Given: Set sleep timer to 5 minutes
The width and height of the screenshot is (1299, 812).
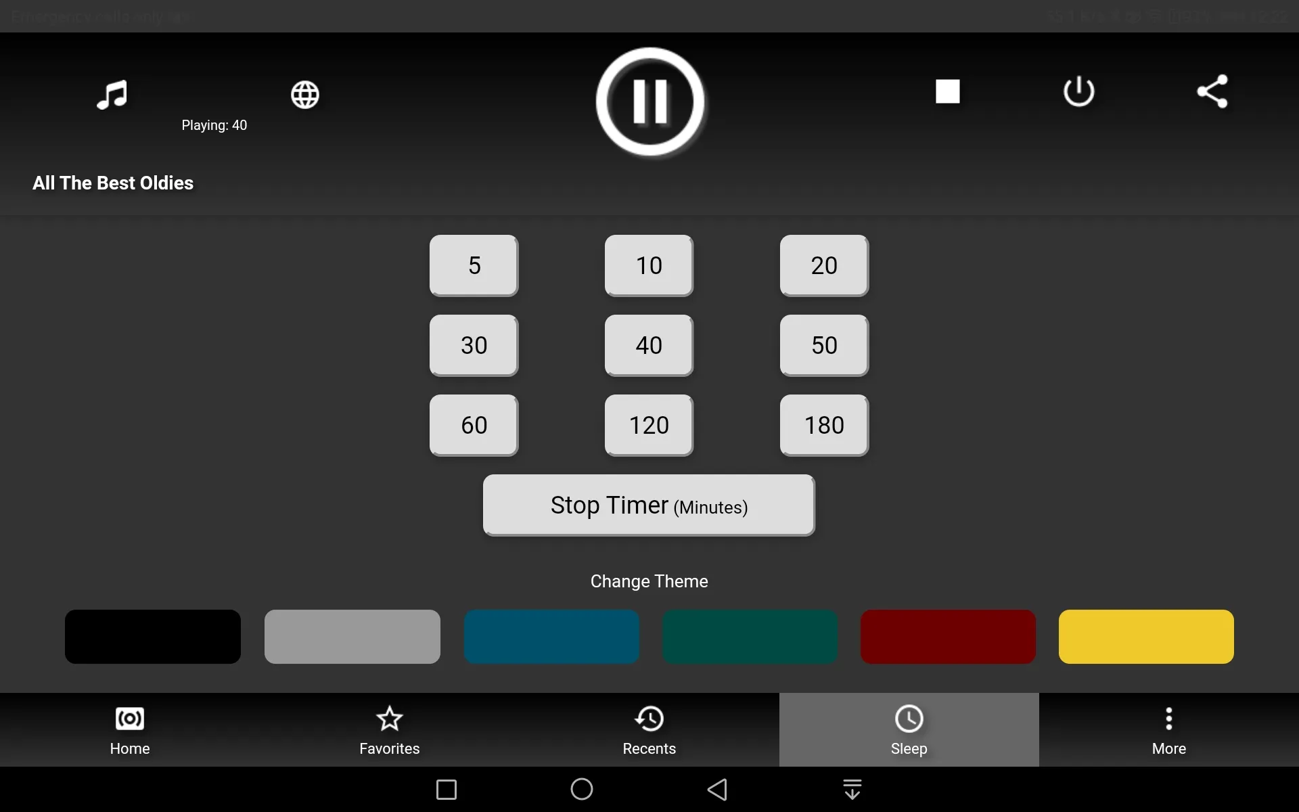Looking at the screenshot, I should pos(474,266).
